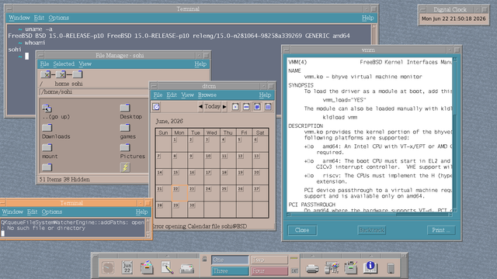This screenshot has height=279, width=497.
Task: Open the window menu button of Digital Clock
Action: pyautogui.click(x=422, y=9)
